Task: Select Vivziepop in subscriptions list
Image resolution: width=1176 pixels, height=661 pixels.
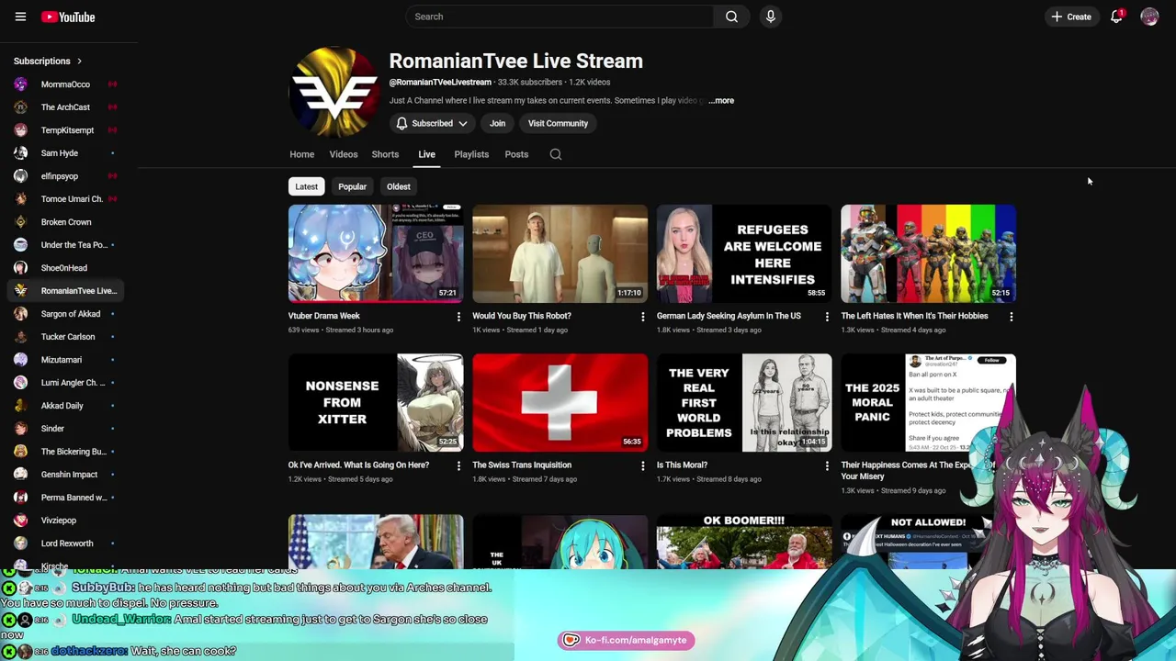Action: (x=66, y=521)
